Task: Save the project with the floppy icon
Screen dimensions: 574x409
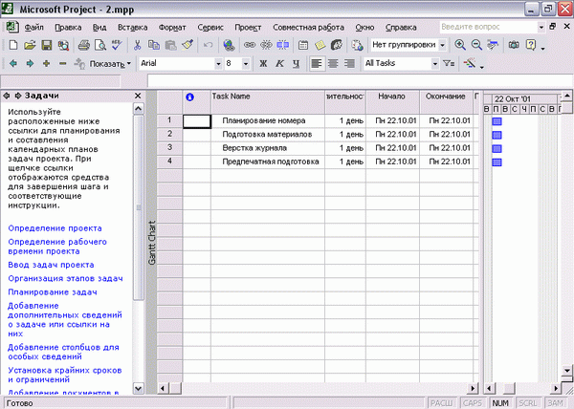Action: pos(47,45)
